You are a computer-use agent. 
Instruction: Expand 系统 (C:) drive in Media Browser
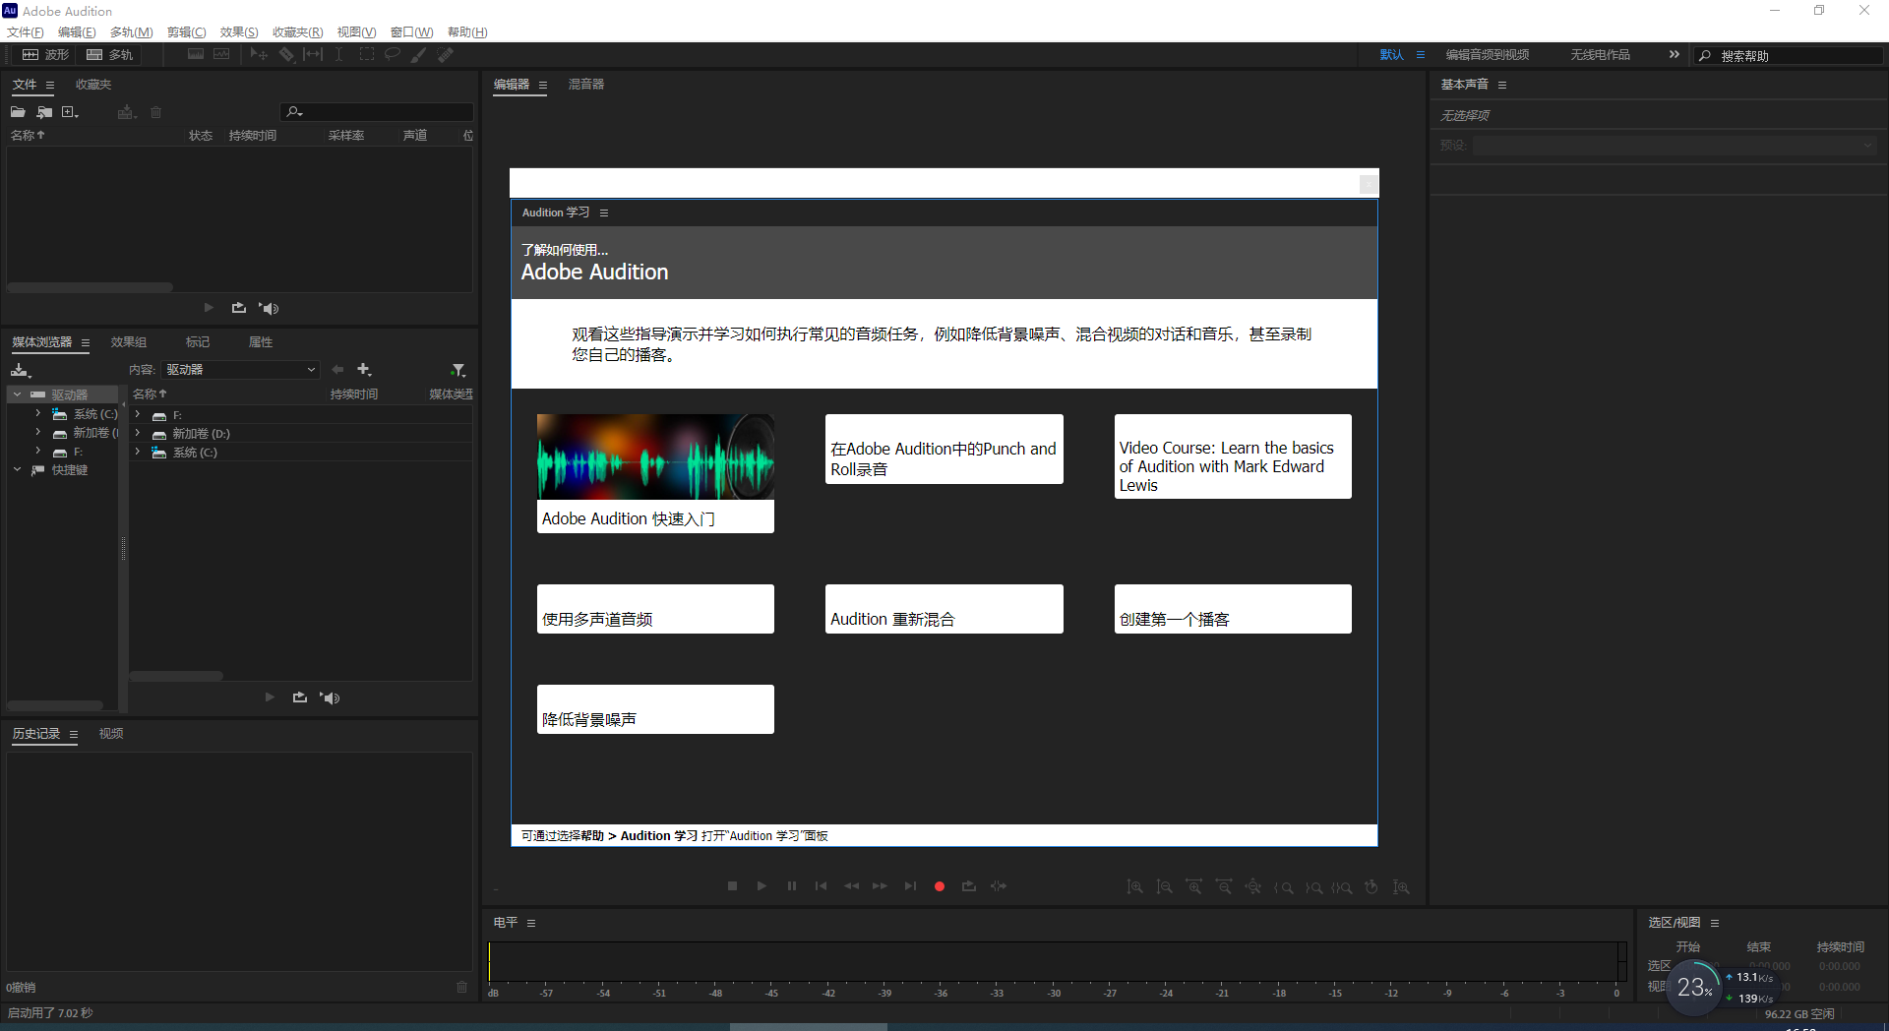37,413
